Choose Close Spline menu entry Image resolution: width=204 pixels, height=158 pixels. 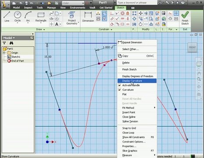coord(137,117)
